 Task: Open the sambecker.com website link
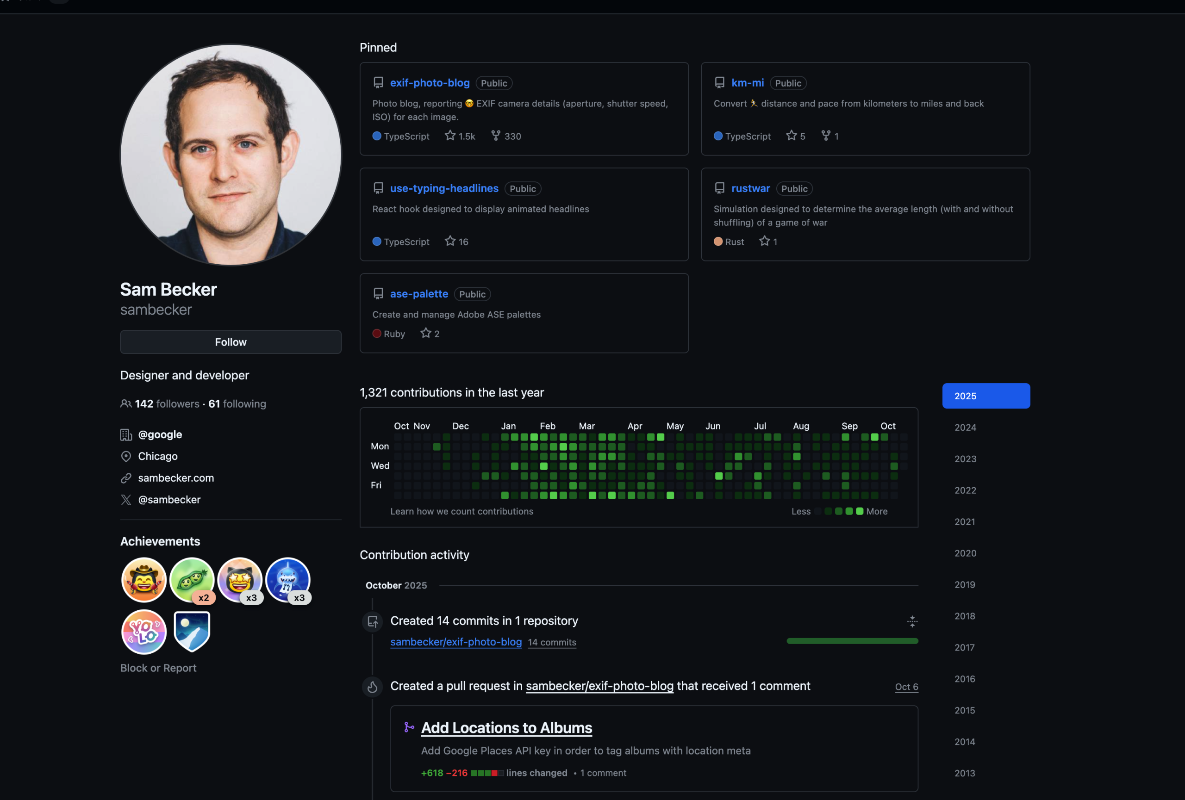point(176,478)
